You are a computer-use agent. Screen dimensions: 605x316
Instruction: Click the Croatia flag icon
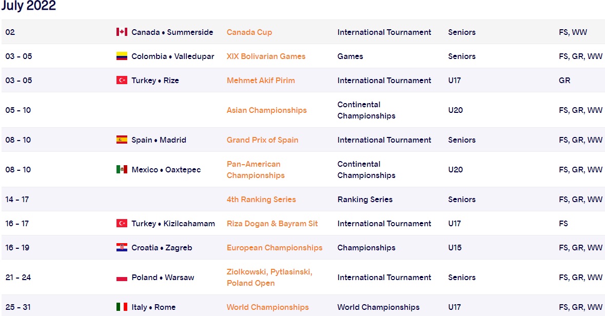pos(122,248)
